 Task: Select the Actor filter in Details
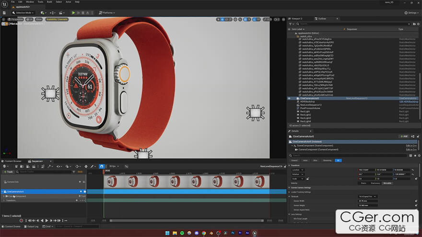click(305, 160)
